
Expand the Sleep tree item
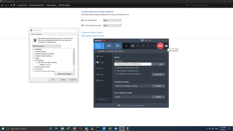[x=34, y=58]
